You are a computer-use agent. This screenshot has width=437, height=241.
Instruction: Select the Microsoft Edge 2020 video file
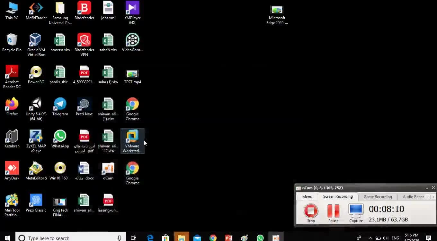(x=277, y=15)
